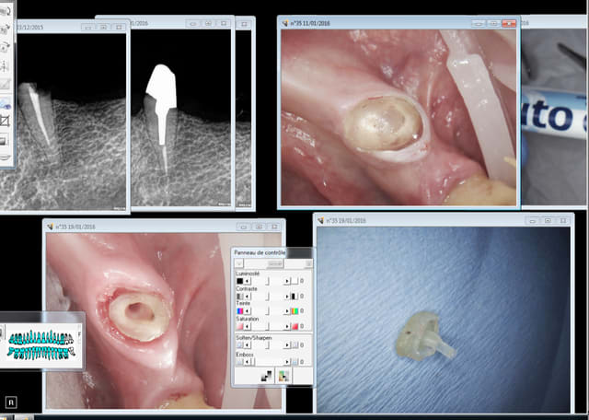
Task: Maximize the n°35 19/01/2016 fragment photo window
Action: click(549, 221)
